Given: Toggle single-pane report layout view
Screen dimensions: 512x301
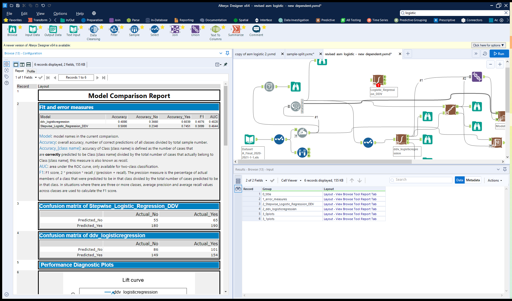Looking at the screenshot, I should [x=16, y=65].
